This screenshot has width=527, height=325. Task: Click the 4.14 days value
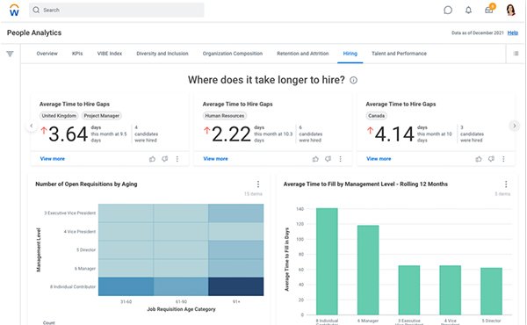(x=394, y=134)
